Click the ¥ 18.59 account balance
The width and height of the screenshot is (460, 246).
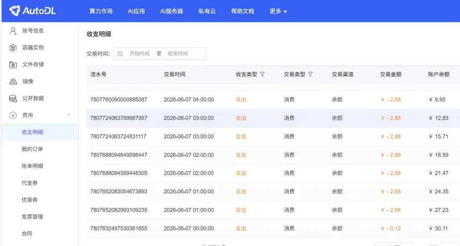pyautogui.click(x=439, y=155)
